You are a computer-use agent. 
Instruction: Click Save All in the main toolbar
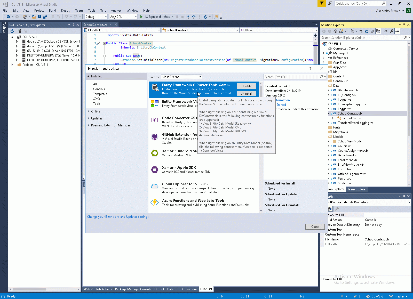click(x=45, y=17)
